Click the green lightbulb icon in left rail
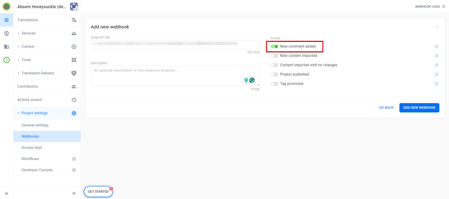Image resolution: width=449 pixels, height=199 pixels. pyautogui.click(x=7, y=60)
